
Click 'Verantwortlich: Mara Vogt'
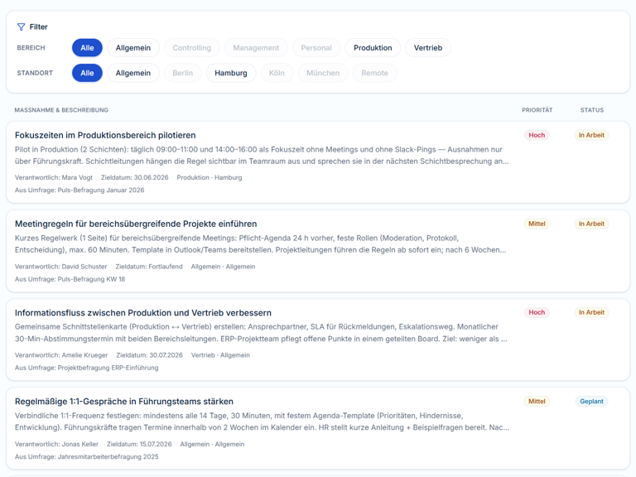(54, 178)
